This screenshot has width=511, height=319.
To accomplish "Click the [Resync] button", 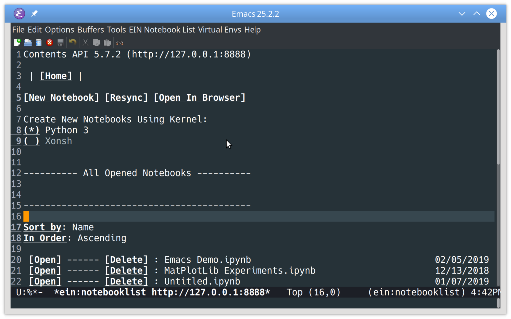I will tap(126, 97).
